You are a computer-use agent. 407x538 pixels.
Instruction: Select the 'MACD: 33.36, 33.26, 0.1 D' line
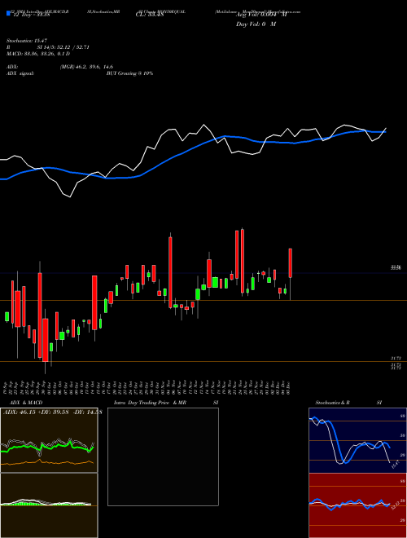[x=38, y=54]
